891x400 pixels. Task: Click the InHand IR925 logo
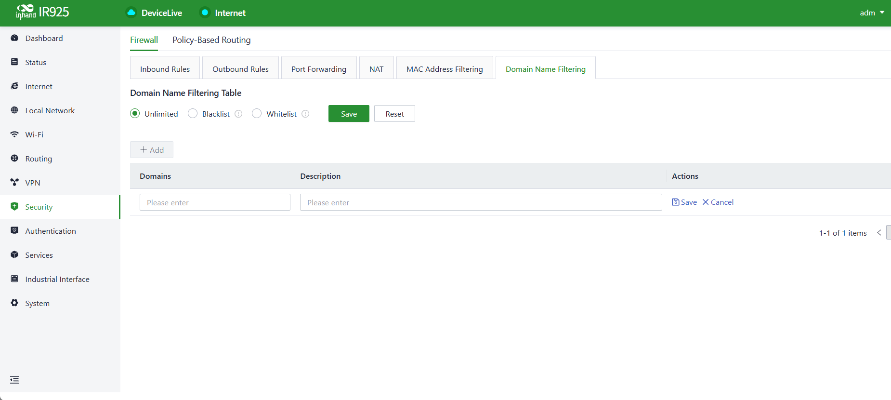42,12
